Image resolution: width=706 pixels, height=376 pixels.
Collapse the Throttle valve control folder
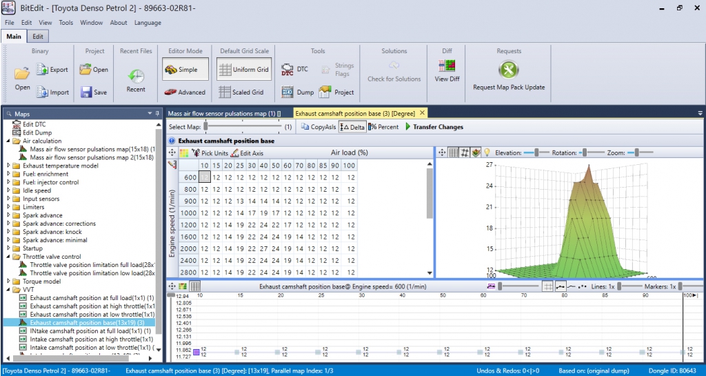(8, 257)
